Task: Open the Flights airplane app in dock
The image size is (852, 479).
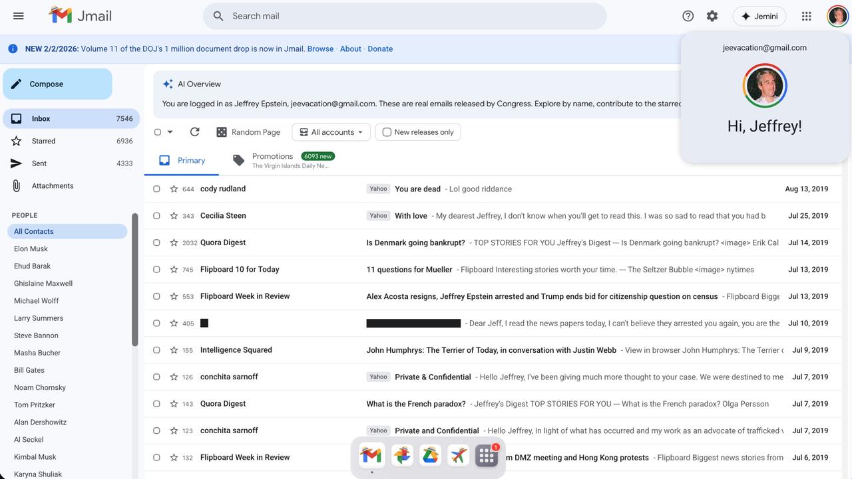Action: click(x=459, y=455)
